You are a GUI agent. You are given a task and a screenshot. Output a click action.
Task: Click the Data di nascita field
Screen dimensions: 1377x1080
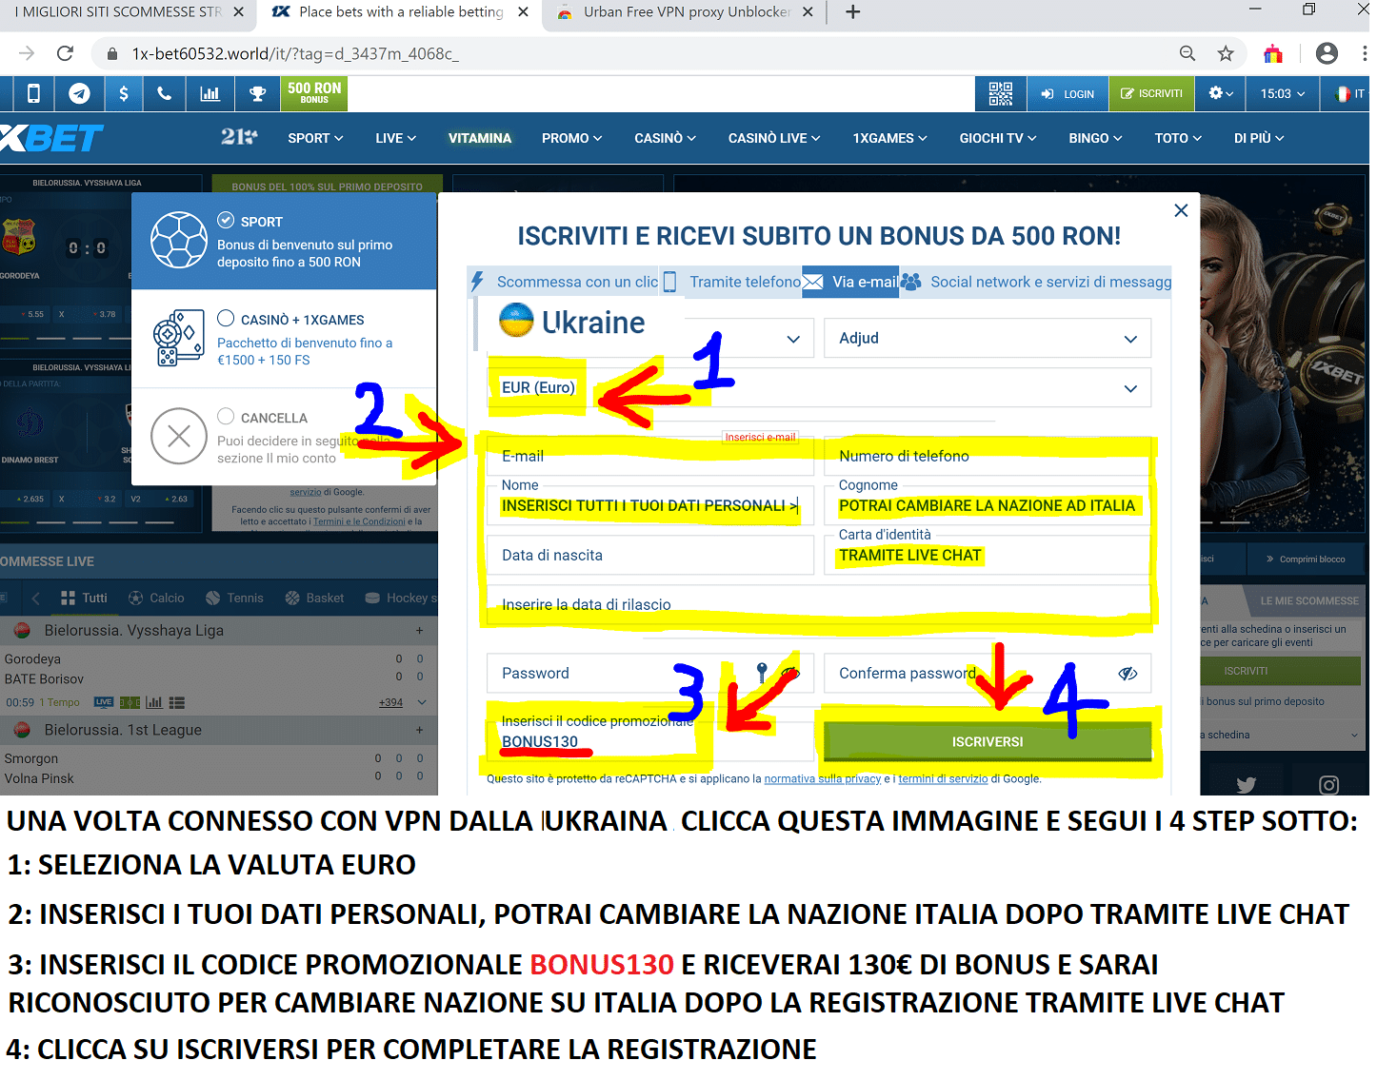(650, 555)
